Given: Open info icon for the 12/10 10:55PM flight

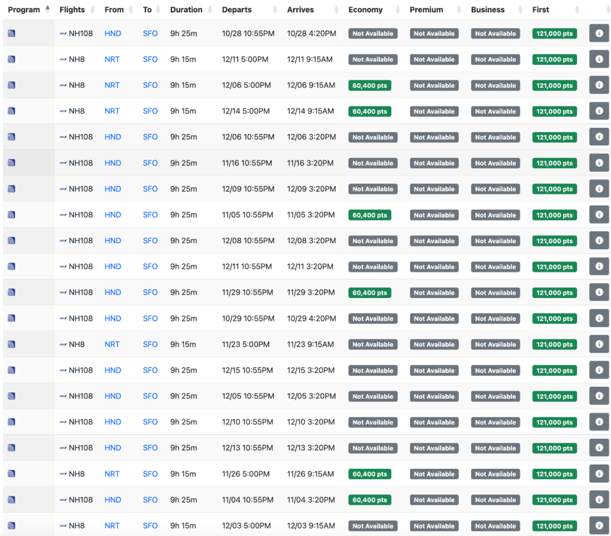Looking at the screenshot, I should [x=599, y=422].
